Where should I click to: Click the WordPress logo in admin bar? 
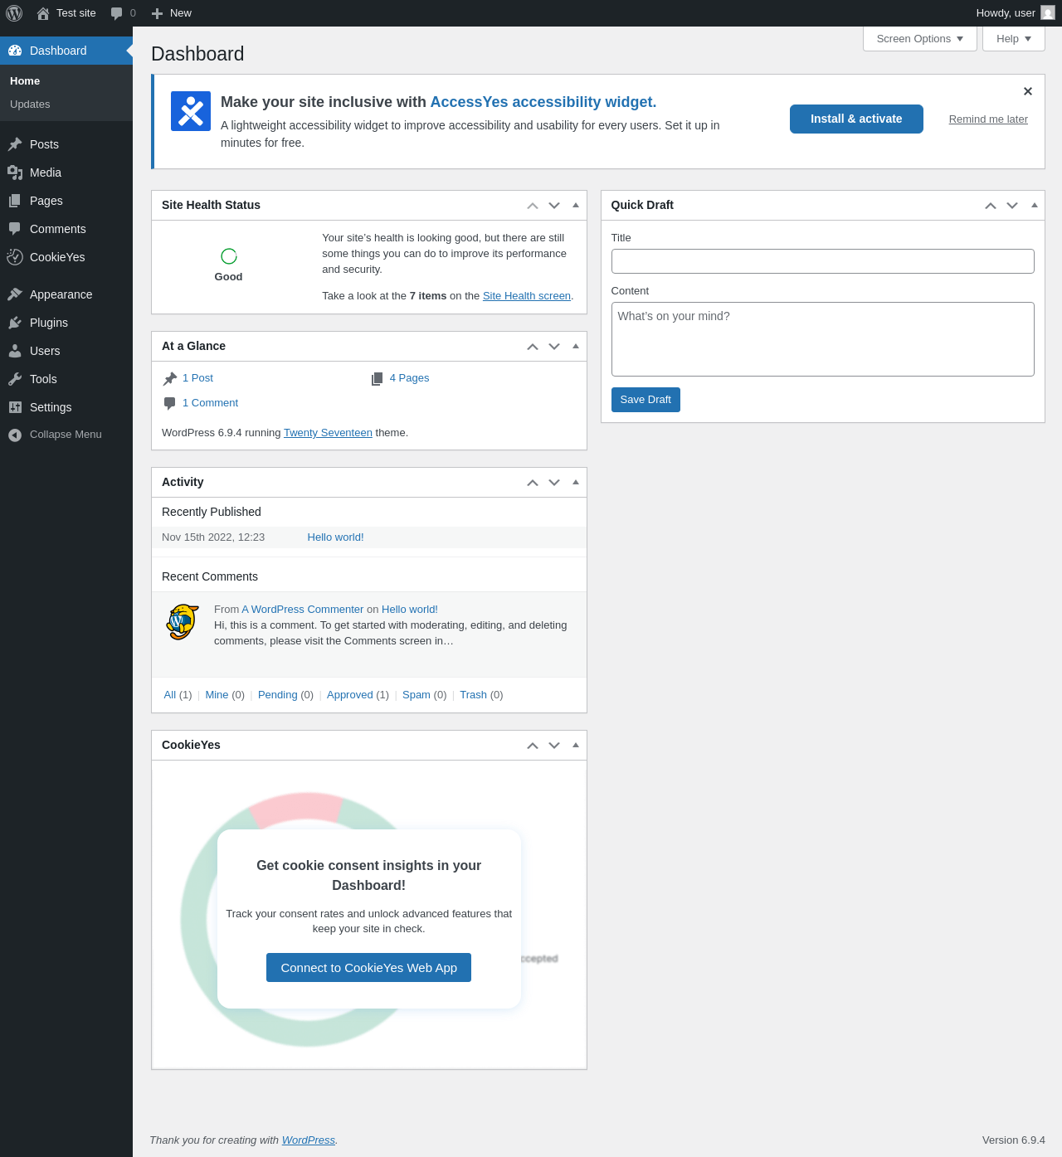click(x=14, y=13)
